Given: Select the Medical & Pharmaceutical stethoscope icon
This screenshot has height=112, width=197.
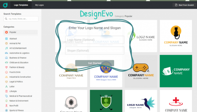Looking at the screenshot, I should click(6, 96).
